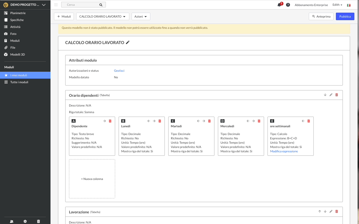
Task: Click the Pubblica button
Action: point(345,16)
